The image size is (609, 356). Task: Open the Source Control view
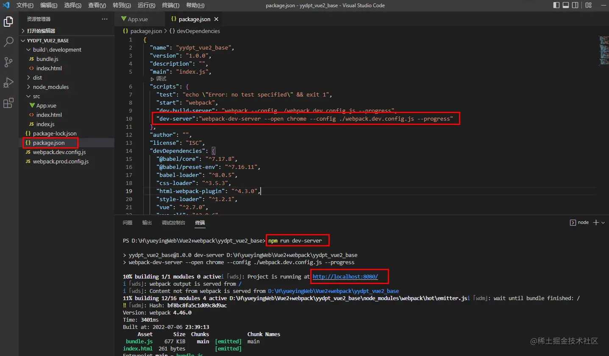point(8,62)
